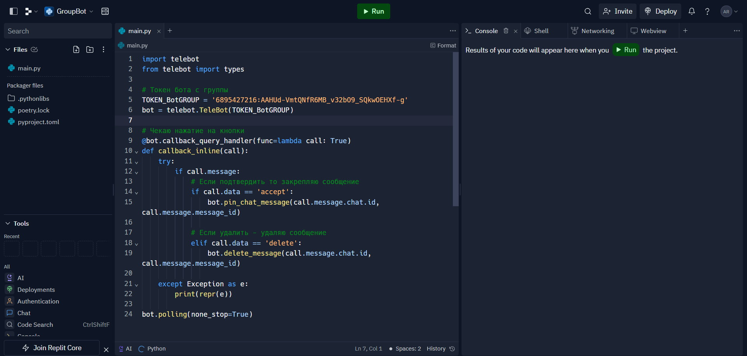Open file History

(x=441, y=349)
